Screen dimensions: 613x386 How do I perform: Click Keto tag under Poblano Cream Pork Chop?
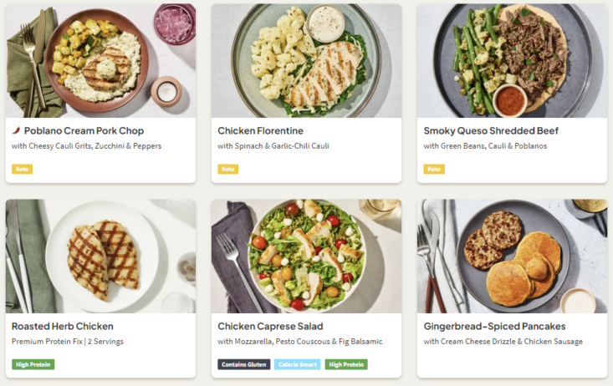(x=22, y=169)
